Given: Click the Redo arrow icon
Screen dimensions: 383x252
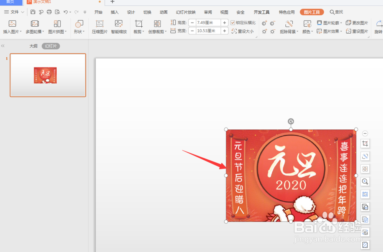Looking at the screenshot, I should 77,12.
